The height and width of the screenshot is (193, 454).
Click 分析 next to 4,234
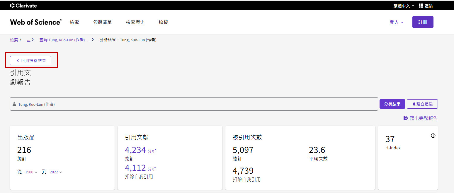pyautogui.click(x=152, y=151)
